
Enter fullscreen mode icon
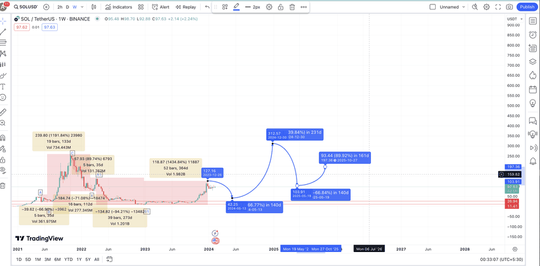(x=498, y=7)
